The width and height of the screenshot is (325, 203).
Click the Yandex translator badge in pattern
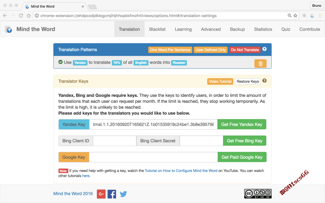80,63
